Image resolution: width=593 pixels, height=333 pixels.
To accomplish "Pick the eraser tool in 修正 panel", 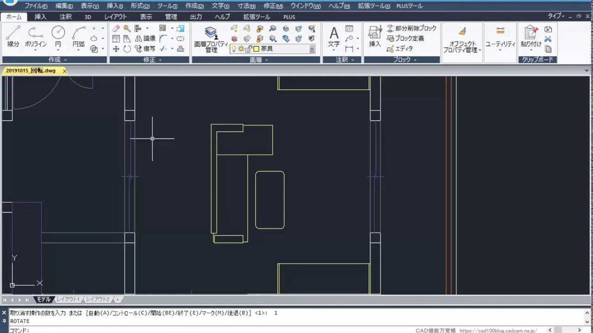I will coord(116,29).
